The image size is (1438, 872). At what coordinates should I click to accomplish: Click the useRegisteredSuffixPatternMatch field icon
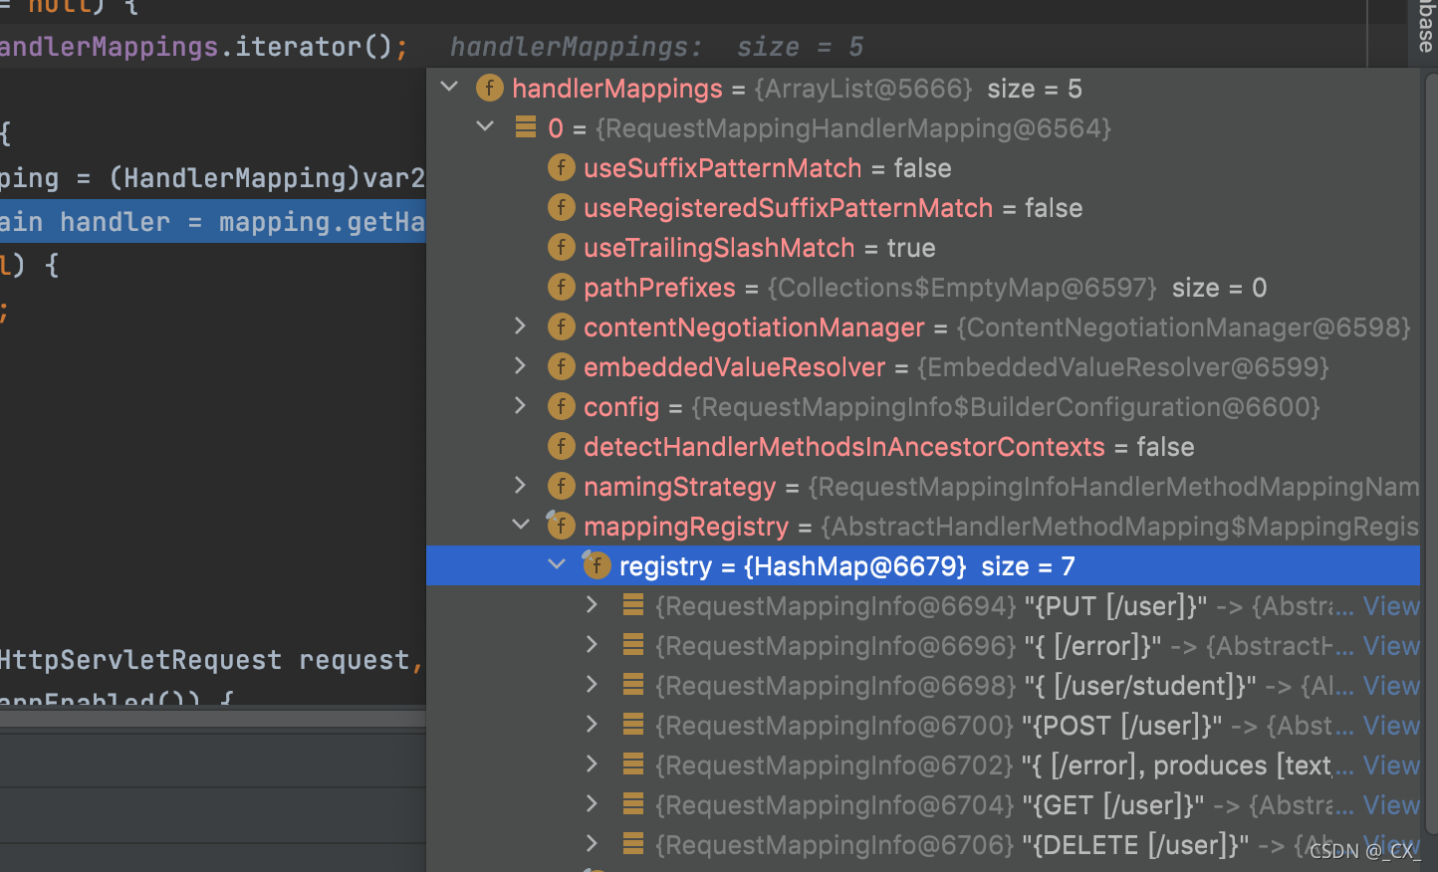[x=561, y=207]
